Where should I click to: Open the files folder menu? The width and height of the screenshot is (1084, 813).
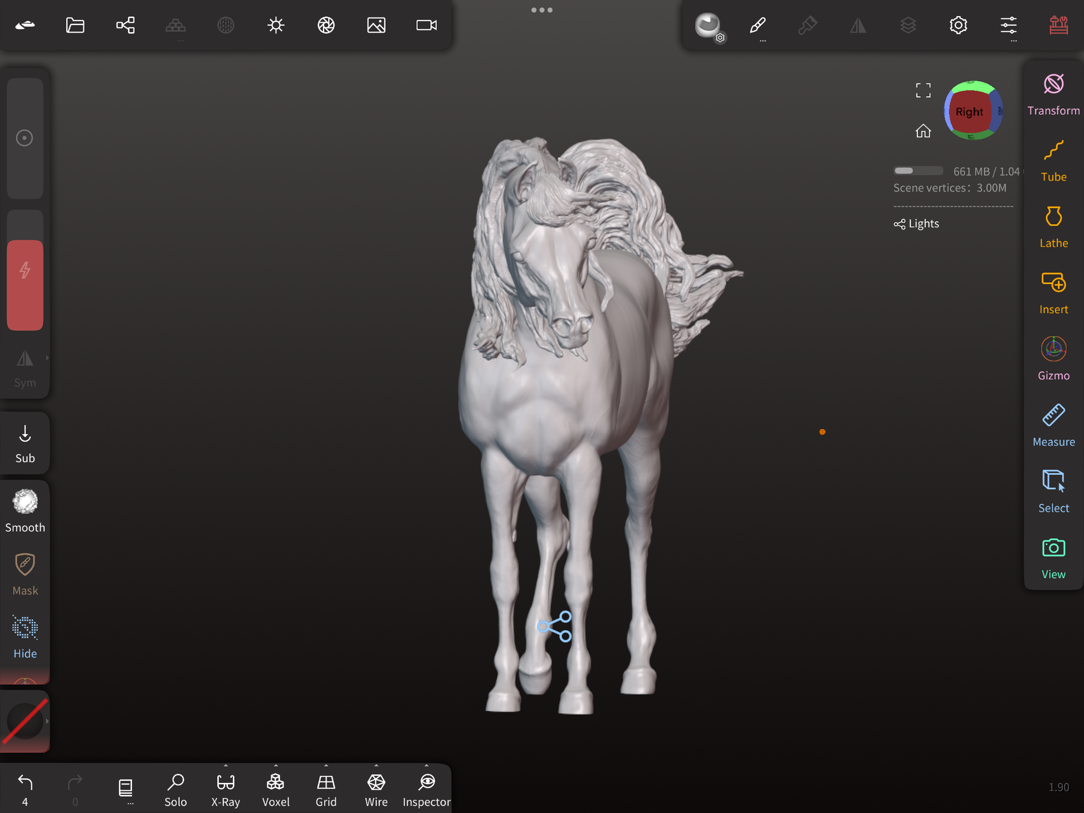(x=75, y=25)
